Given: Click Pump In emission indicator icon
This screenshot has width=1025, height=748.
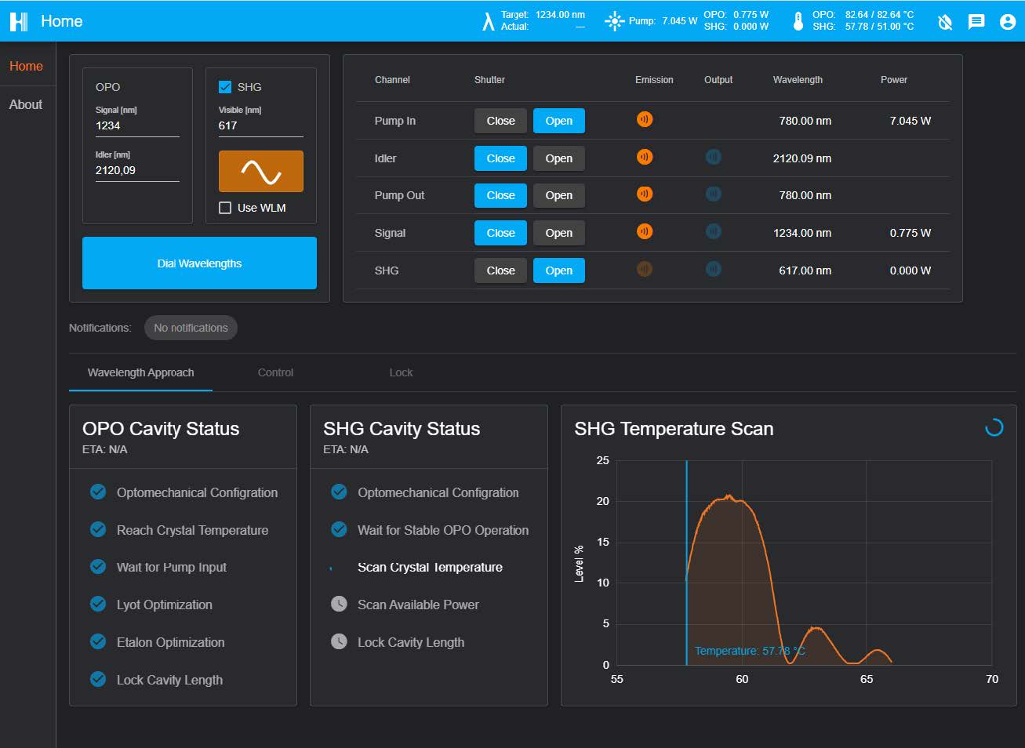Looking at the screenshot, I should 645,120.
